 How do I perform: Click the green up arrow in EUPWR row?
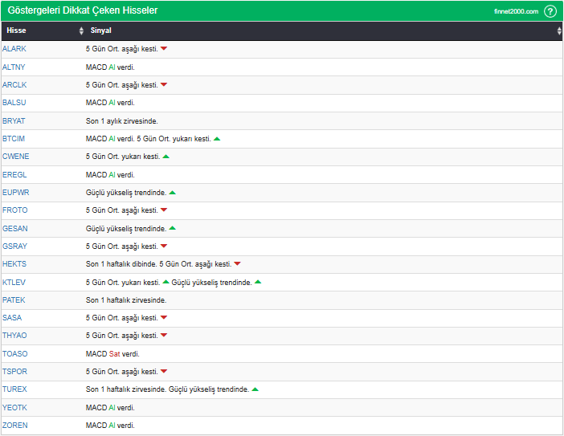173,193
